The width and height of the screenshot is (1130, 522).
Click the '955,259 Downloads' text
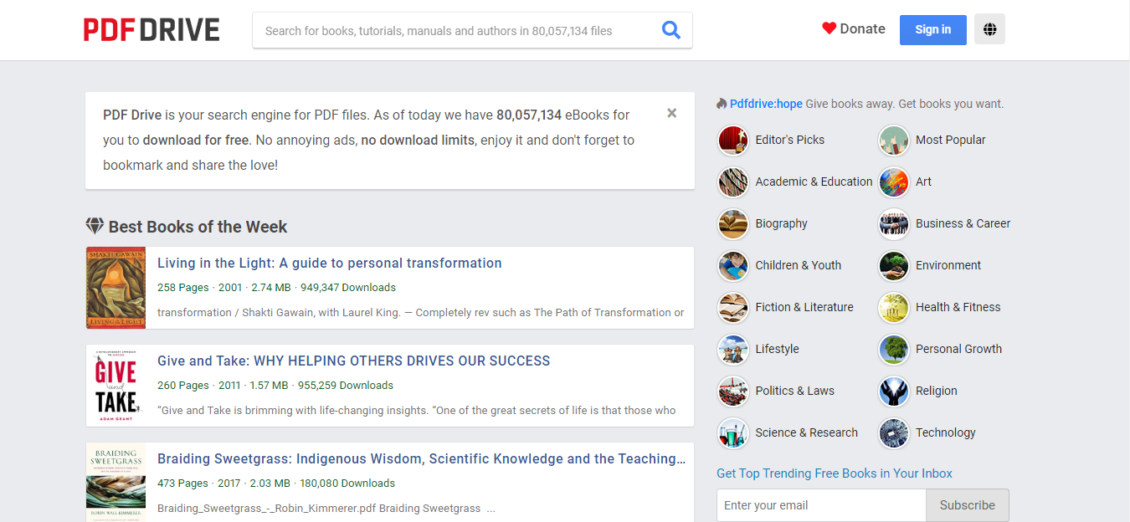pos(346,386)
